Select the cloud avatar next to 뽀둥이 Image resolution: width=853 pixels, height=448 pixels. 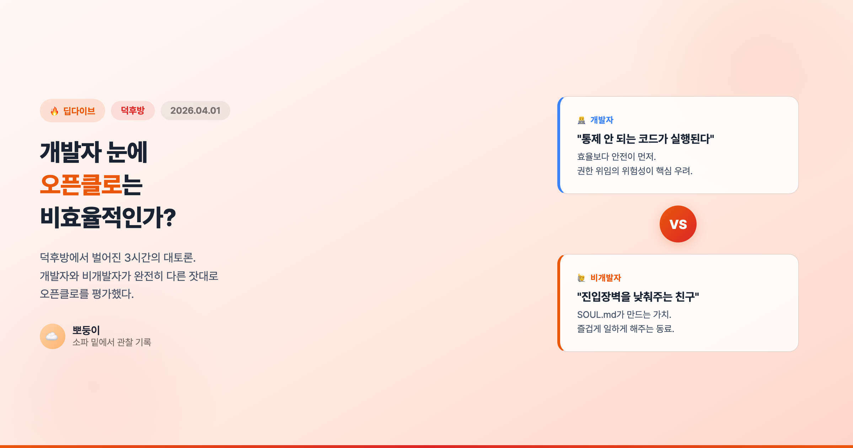53,336
